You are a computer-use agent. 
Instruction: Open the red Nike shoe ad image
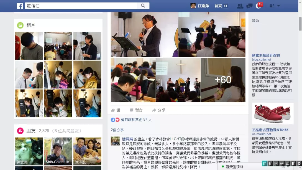click(273, 113)
